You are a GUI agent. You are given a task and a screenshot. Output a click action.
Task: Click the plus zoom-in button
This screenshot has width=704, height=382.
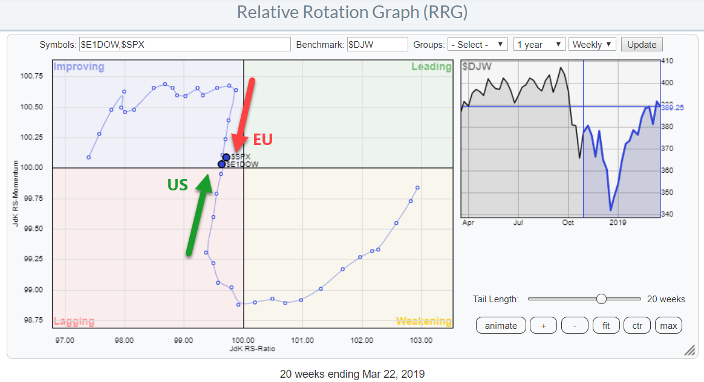(543, 326)
